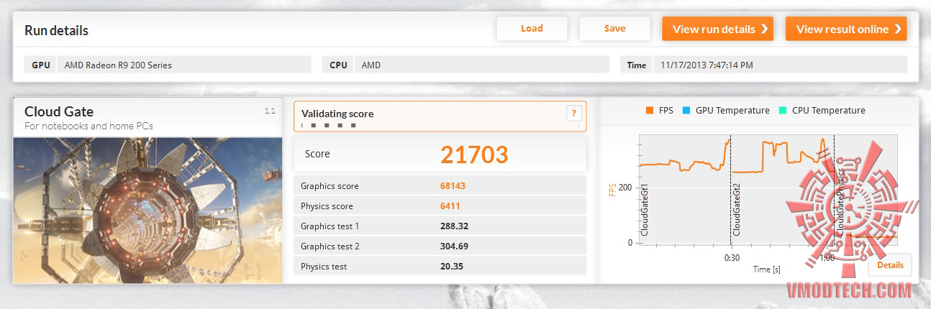The height and width of the screenshot is (309, 931).
Task: Click the orange FPS legend swatch
Action: pos(650,111)
